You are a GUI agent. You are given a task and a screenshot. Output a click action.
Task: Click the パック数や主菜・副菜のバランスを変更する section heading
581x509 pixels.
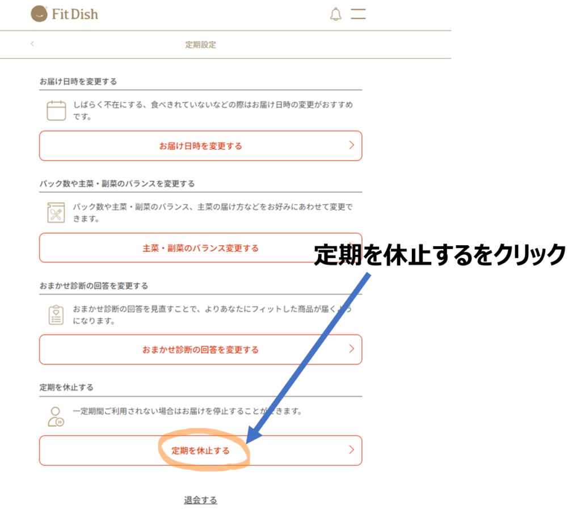(x=117, y=183)
